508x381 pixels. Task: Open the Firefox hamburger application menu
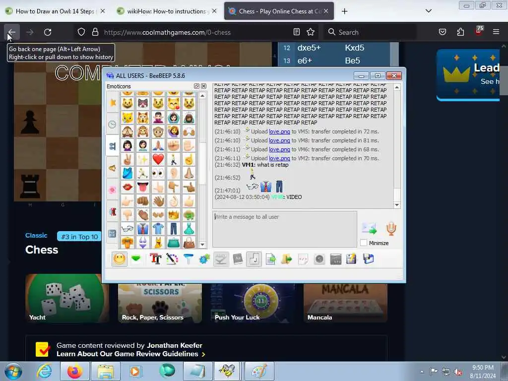[496, 32]
